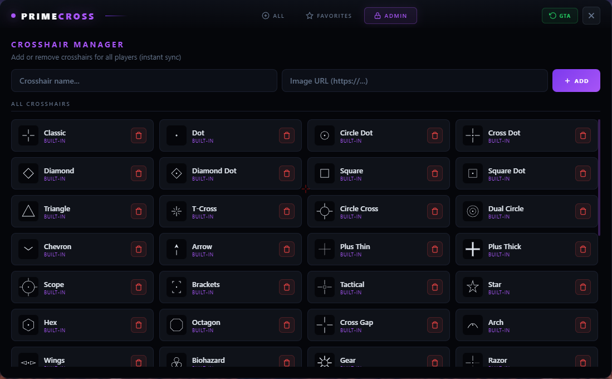Click the crosshair list vertical scrollbar

599,177
